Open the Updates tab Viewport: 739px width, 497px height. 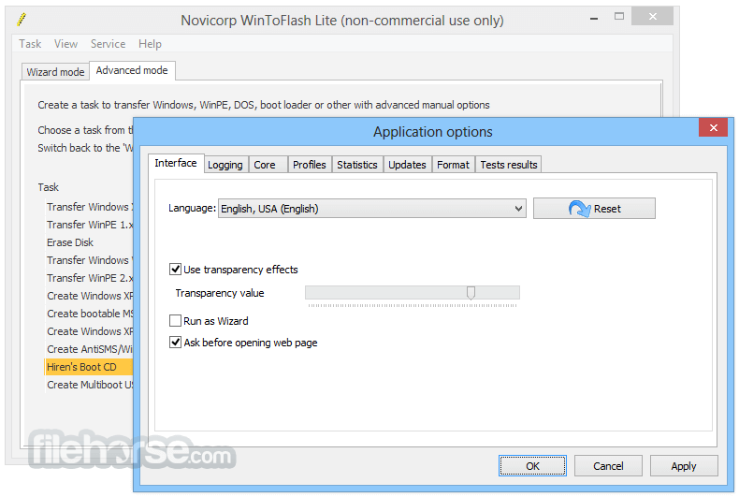[407, 165]
